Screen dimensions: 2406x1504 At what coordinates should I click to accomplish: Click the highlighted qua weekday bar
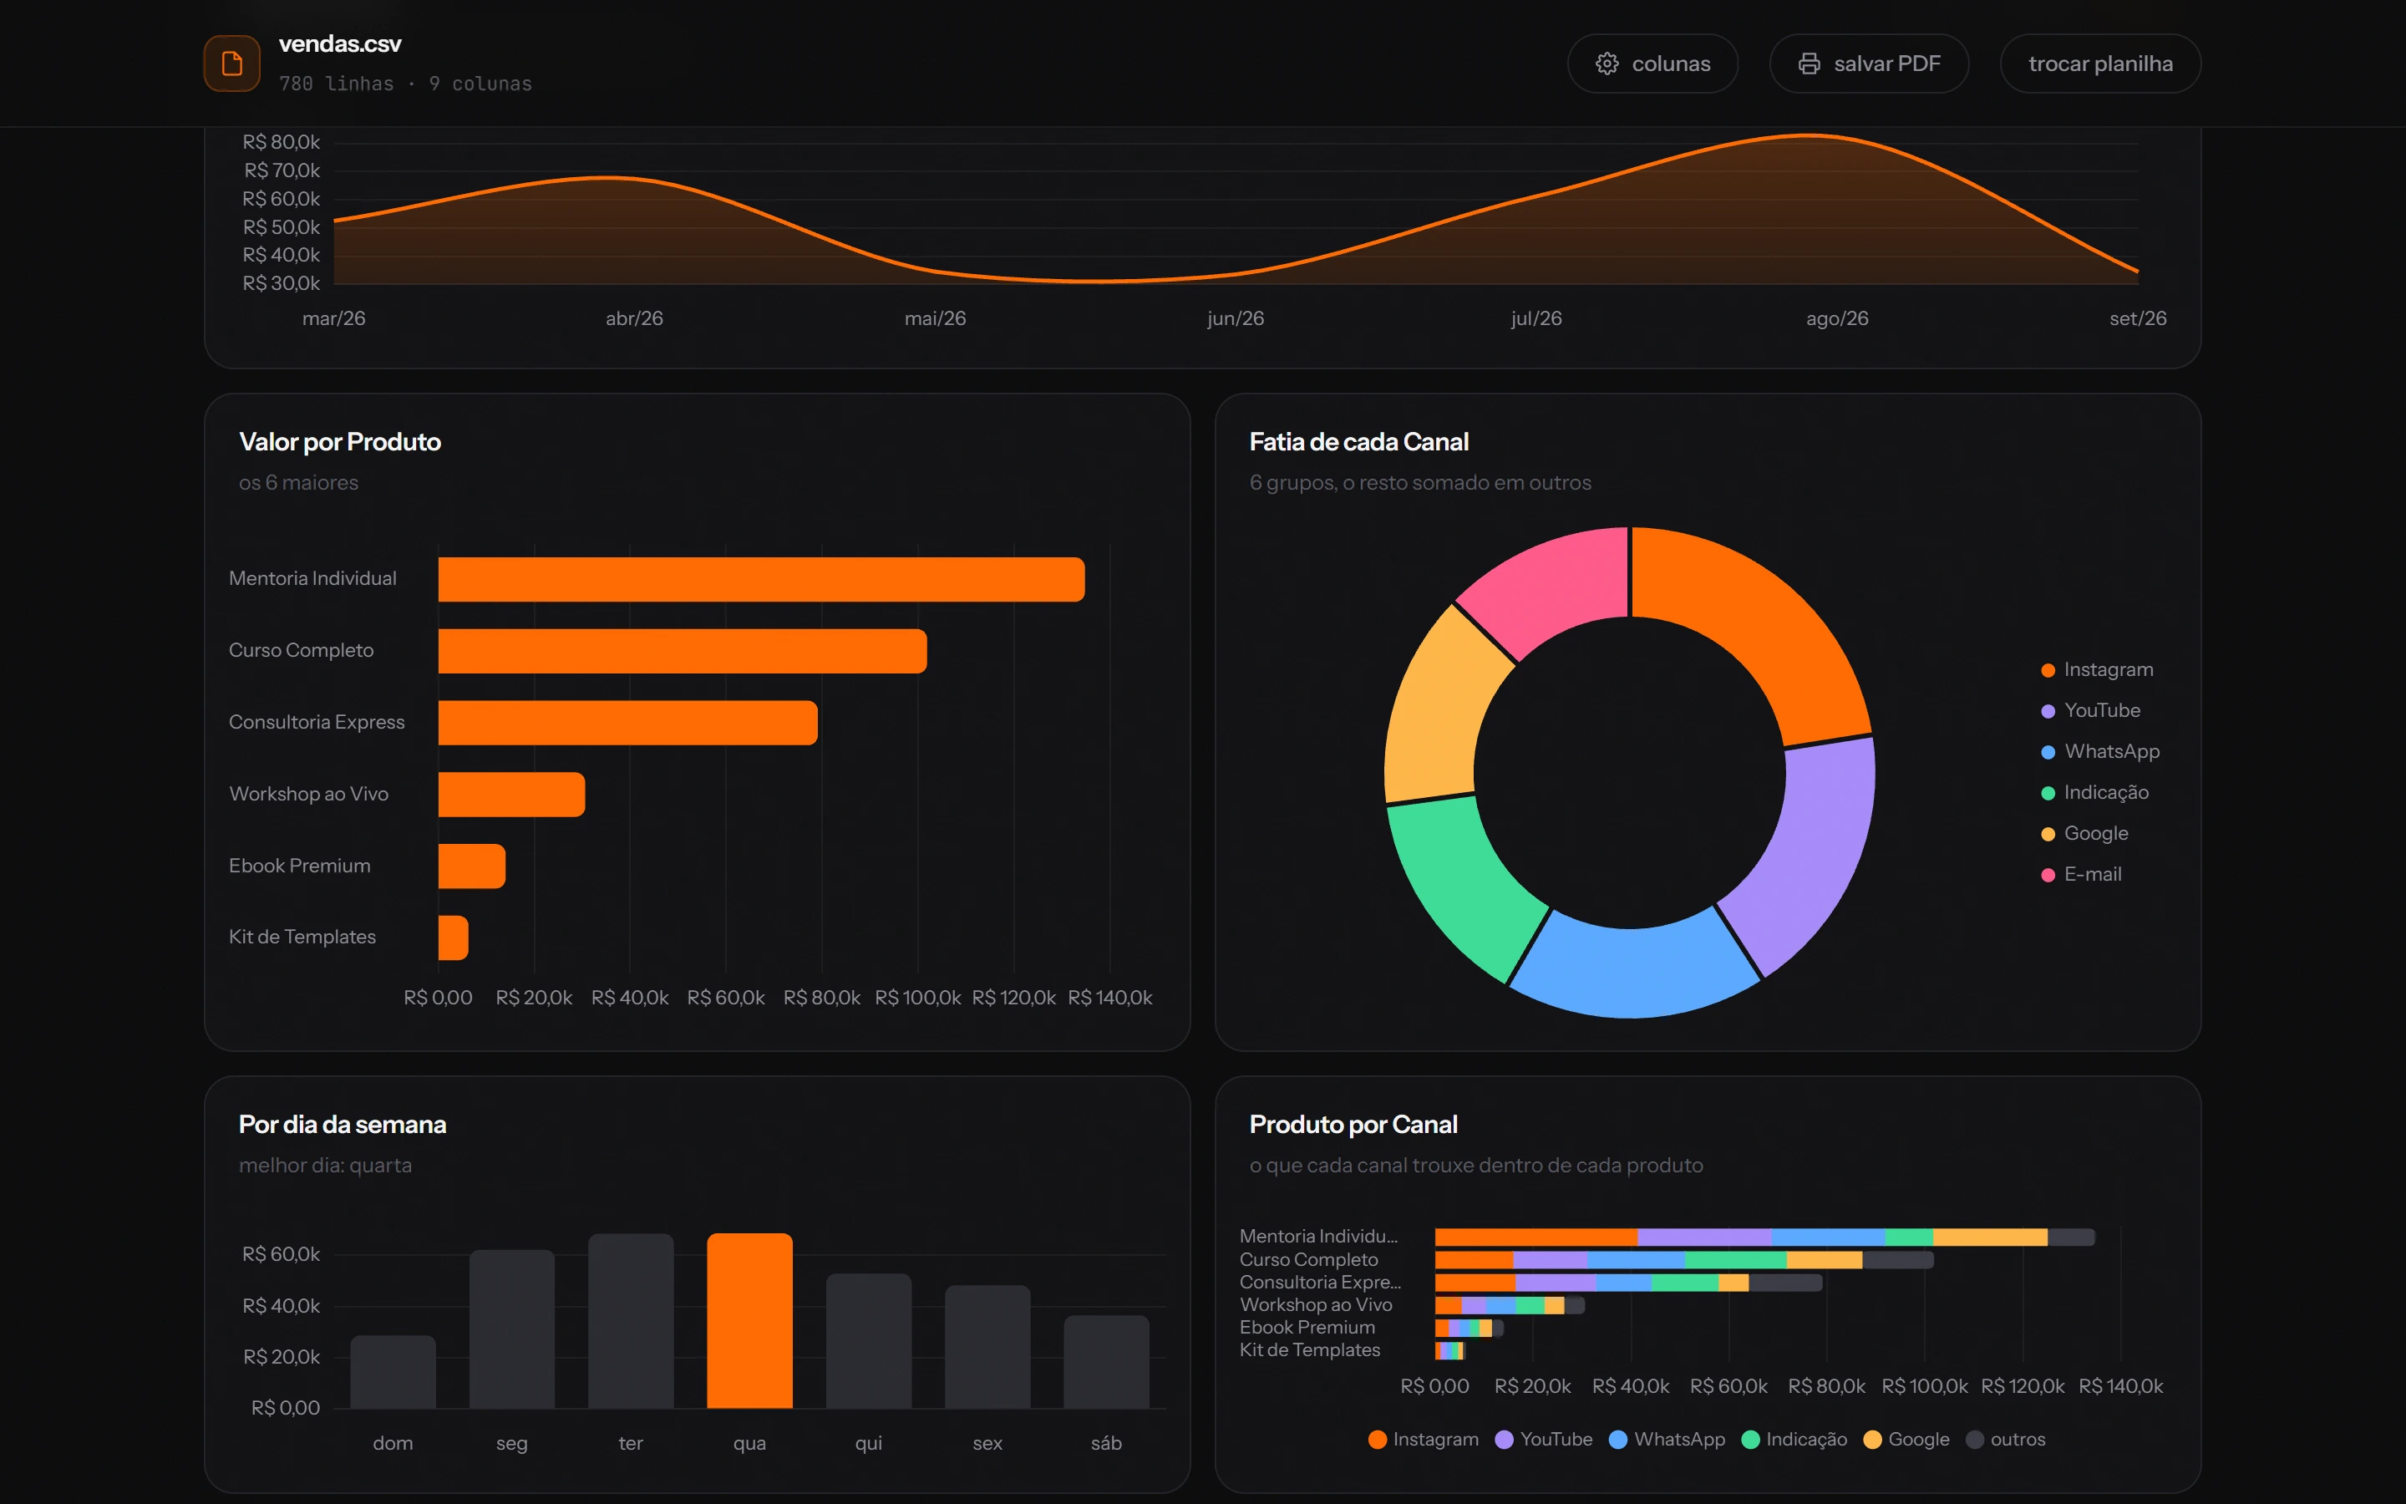click(749, 1321)
